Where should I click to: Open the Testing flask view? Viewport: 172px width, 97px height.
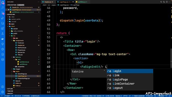2,34
